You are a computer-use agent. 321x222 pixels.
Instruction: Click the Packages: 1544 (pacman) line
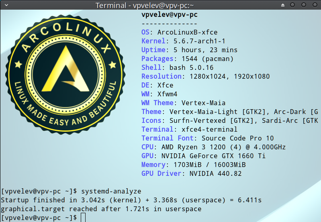coord(187,59)
